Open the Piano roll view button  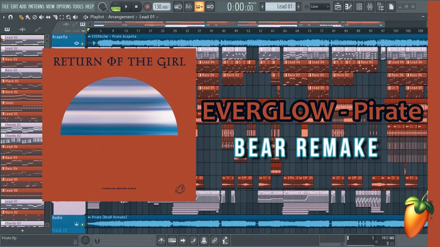click(349, 7)
